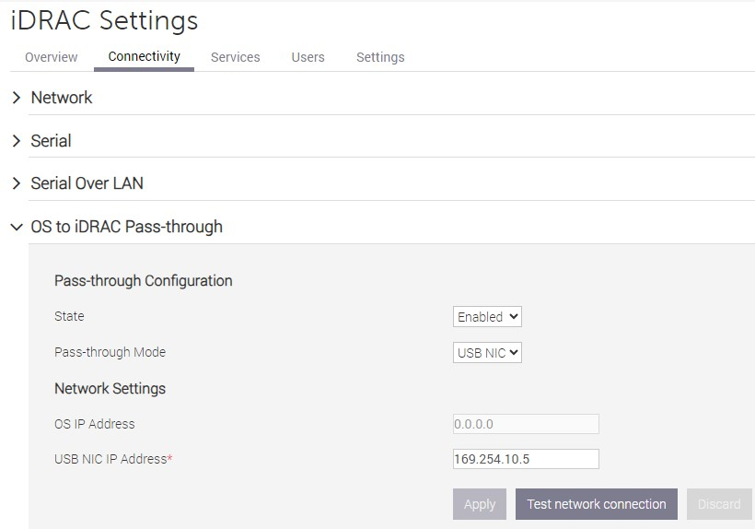Open the Users tab

pyautogui.click(x=308, y=57)
